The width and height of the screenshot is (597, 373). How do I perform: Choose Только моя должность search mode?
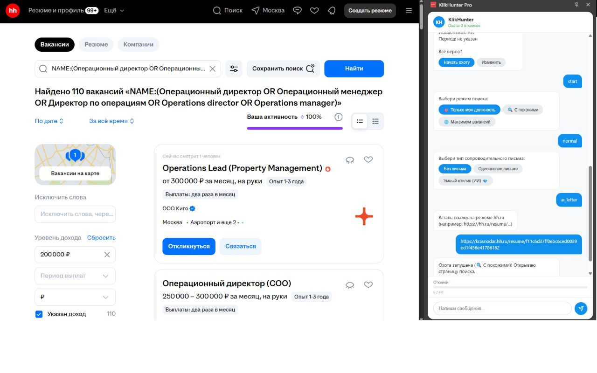[x=469, y=110]
